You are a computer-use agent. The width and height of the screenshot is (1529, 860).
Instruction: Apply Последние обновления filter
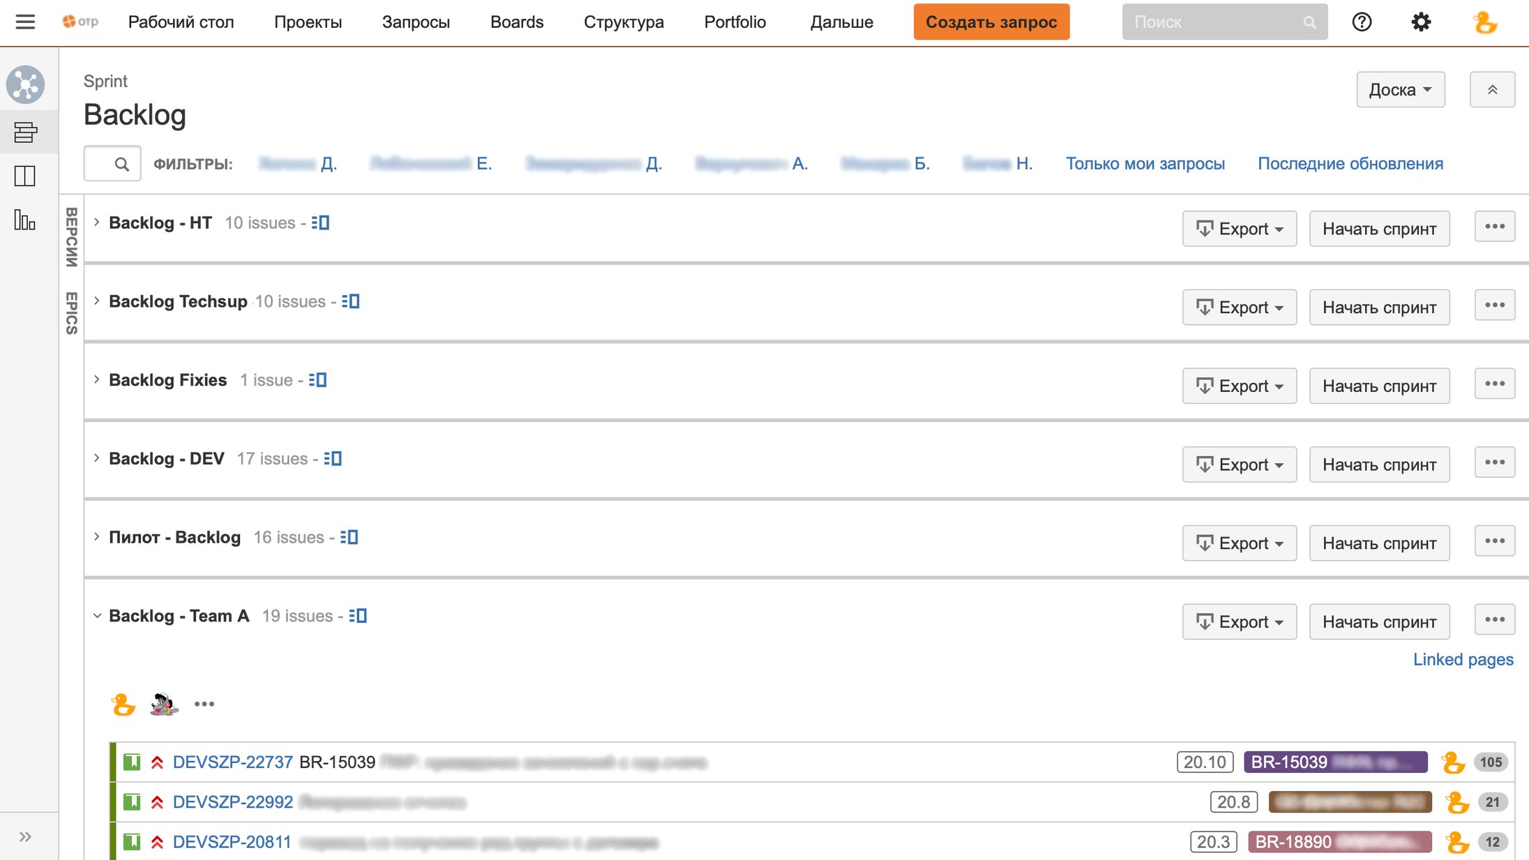point(1350,163)
